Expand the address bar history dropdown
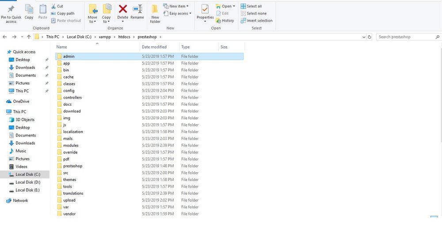This screenshot has height=225, width=442. coord(364,37)
